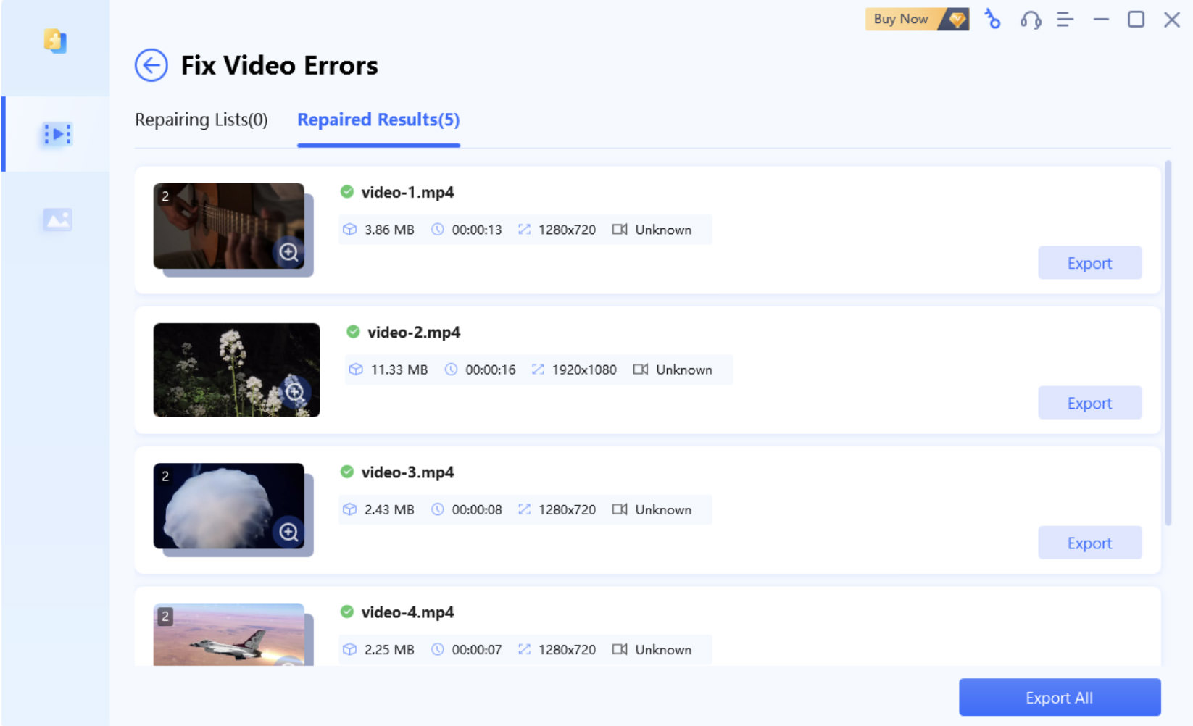Image resolution: width=1193 pixels, height=726 pixels.
Task: Click the Fix Video Errors heading
Action: tap(279, 66)
